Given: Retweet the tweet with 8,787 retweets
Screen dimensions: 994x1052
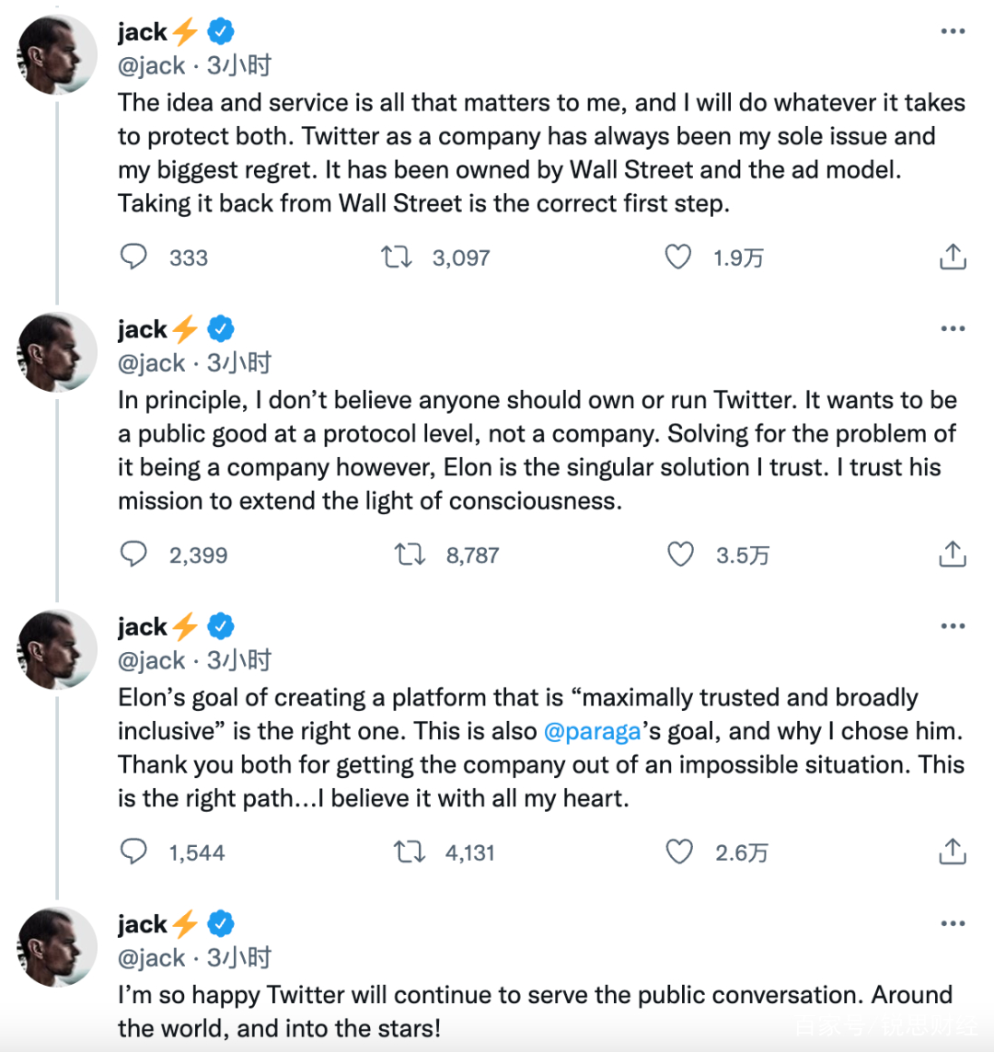Looking at the screenshot, I should 410,555.
